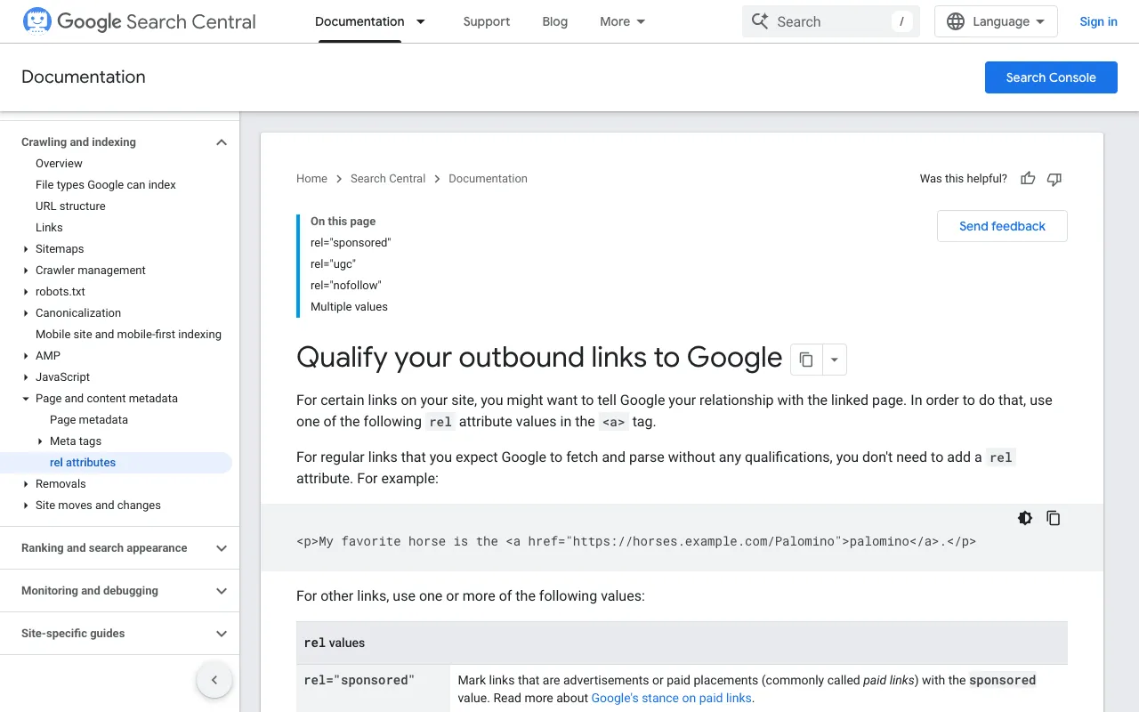This screenshot has width=1139, height=712.
Task: Click the thumbs down not helpful icon
Action: pos(1054,179)
